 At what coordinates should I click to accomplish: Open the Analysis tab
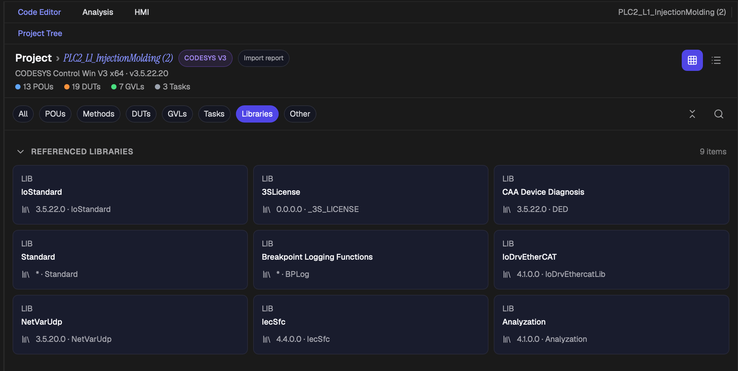98,12
